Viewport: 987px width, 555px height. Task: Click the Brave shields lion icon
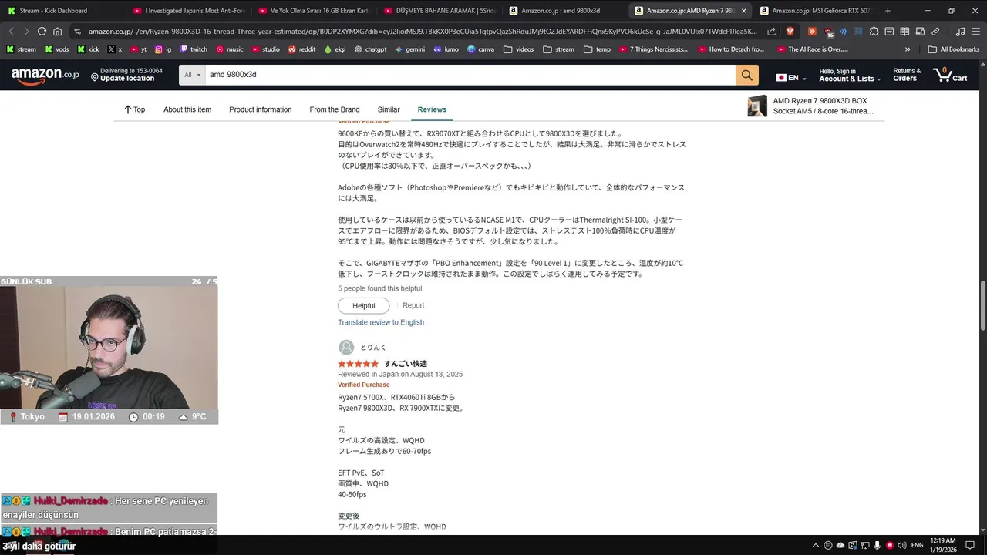point(790,32)
